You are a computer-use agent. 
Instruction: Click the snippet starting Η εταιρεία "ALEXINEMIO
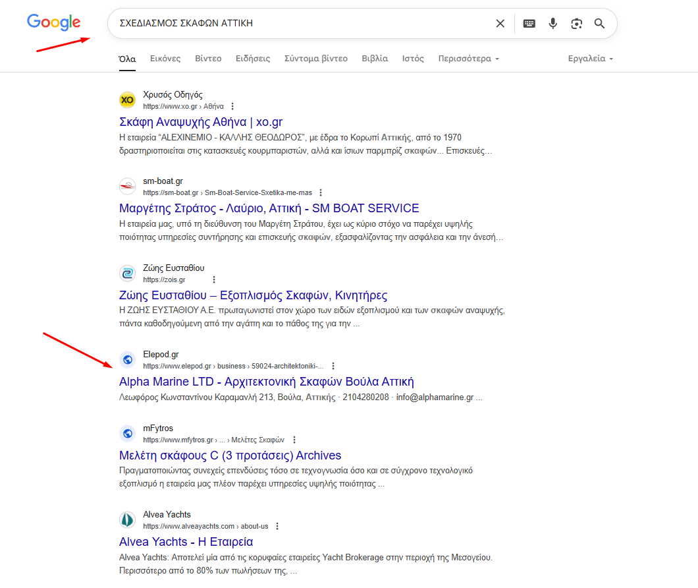coord(306,144)
